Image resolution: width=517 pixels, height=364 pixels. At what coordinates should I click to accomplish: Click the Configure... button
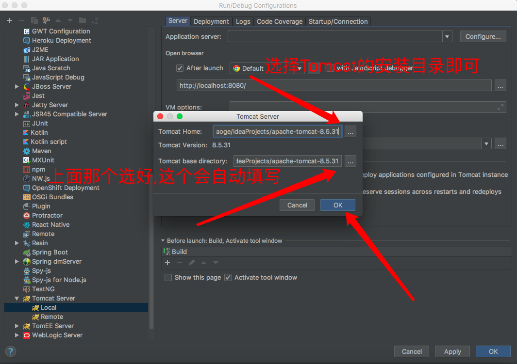(x=483, y=36)
